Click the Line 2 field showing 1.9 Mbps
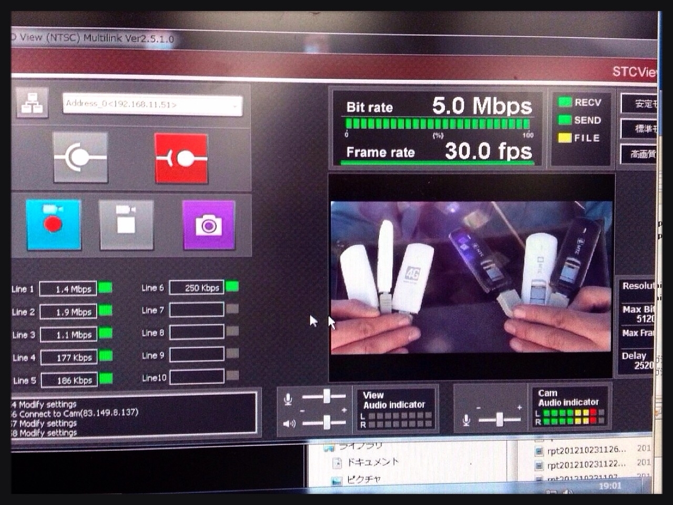The image size is (673, 505). pos(68,311)
